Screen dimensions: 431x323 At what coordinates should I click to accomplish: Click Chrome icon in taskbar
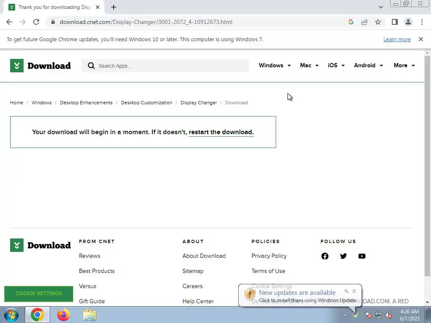pos(37,315)
